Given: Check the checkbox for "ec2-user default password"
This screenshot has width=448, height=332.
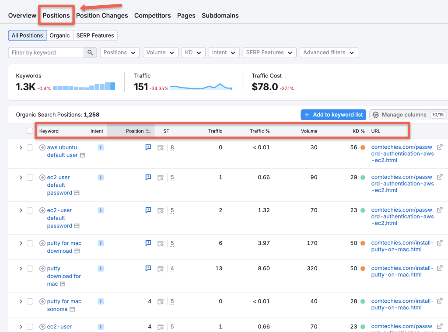Looking at the screenshot, I should coord(30,210).
